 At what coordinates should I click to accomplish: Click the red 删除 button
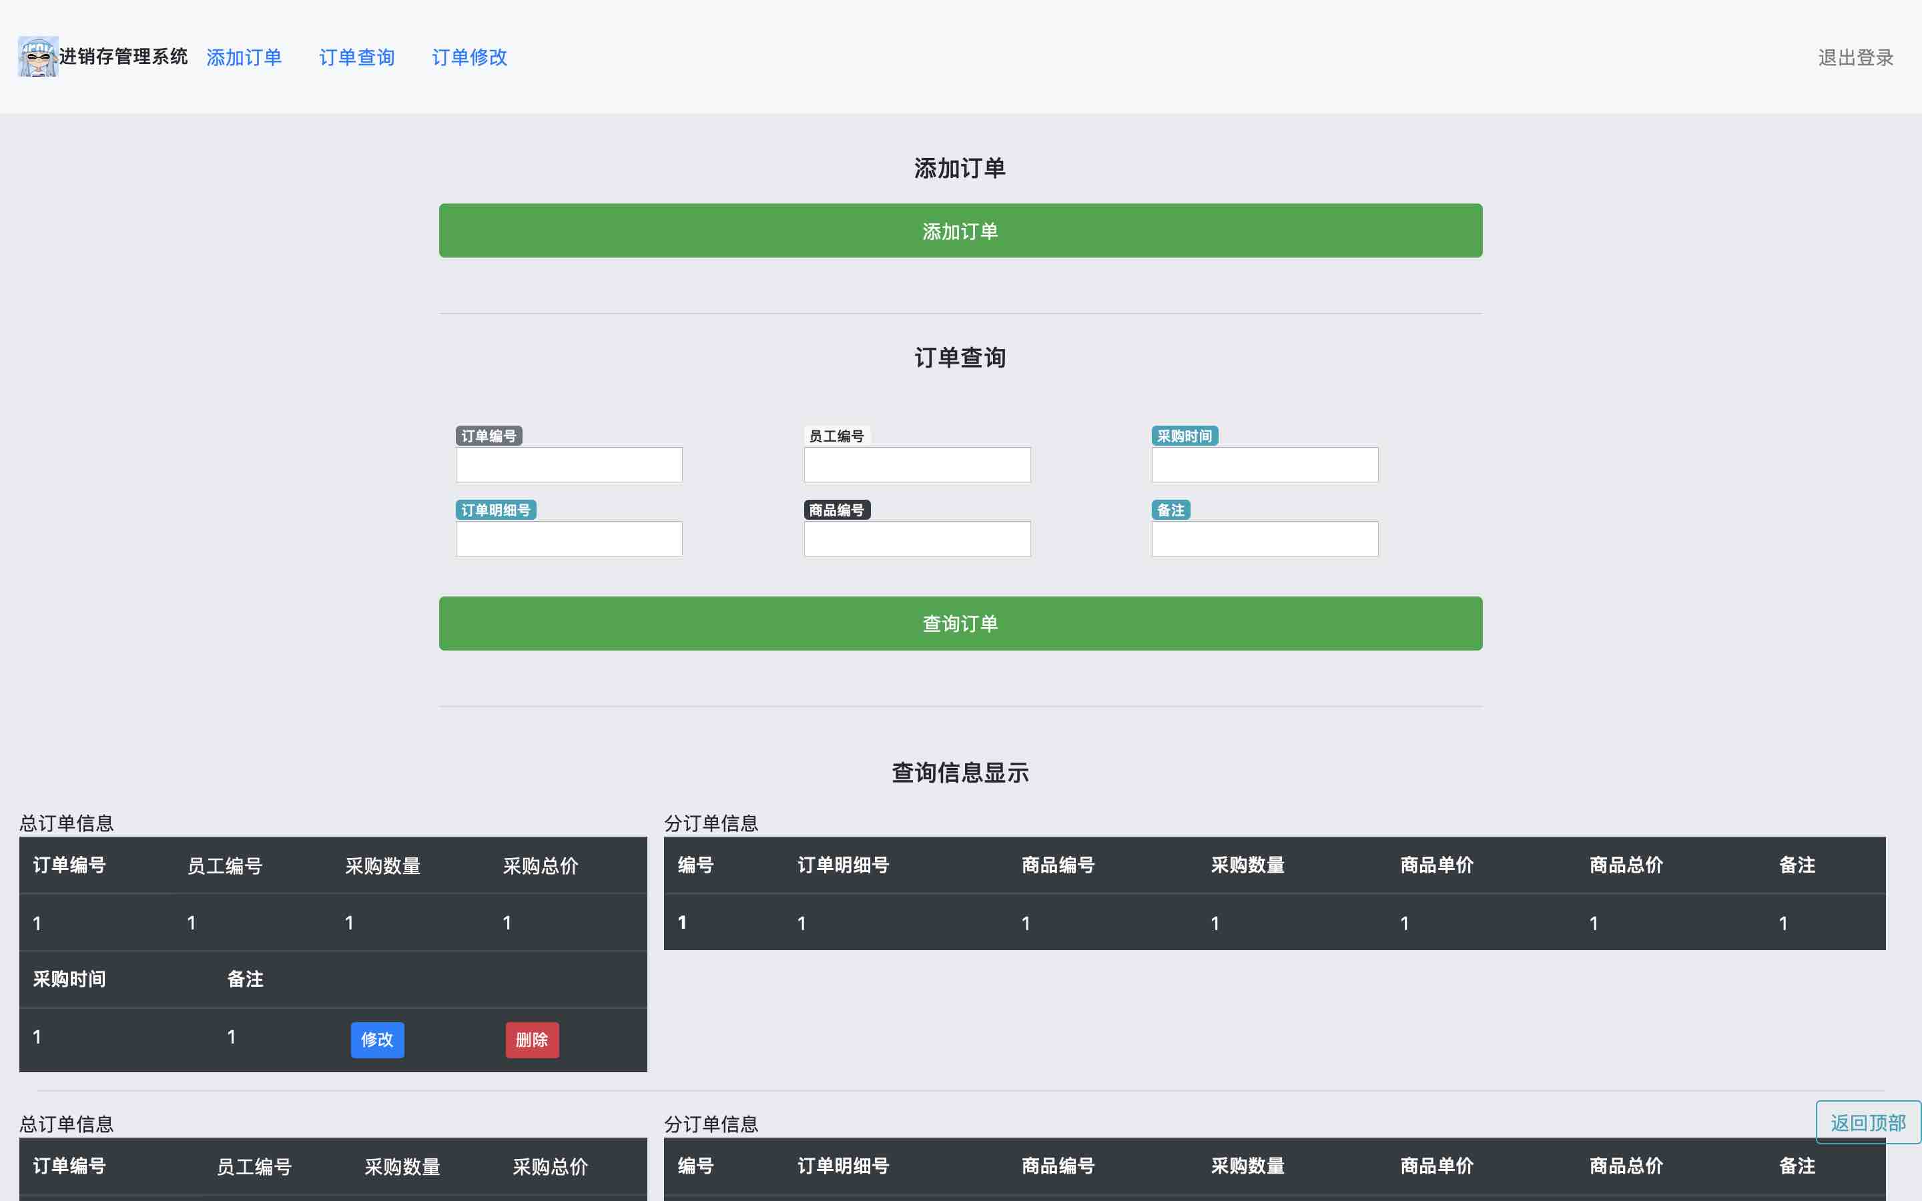point(532,1040)
